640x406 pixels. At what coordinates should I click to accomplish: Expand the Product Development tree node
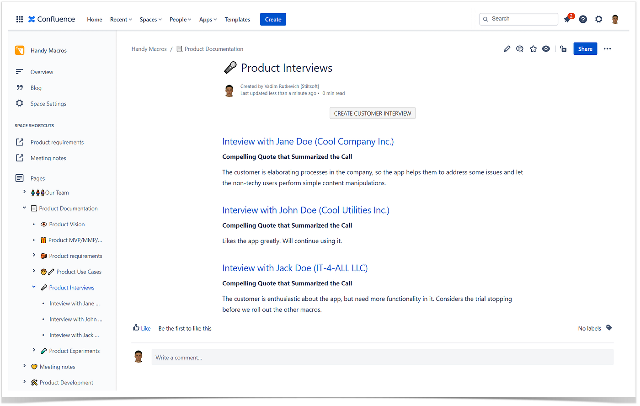pyautogui.click(x=25, y=381)
